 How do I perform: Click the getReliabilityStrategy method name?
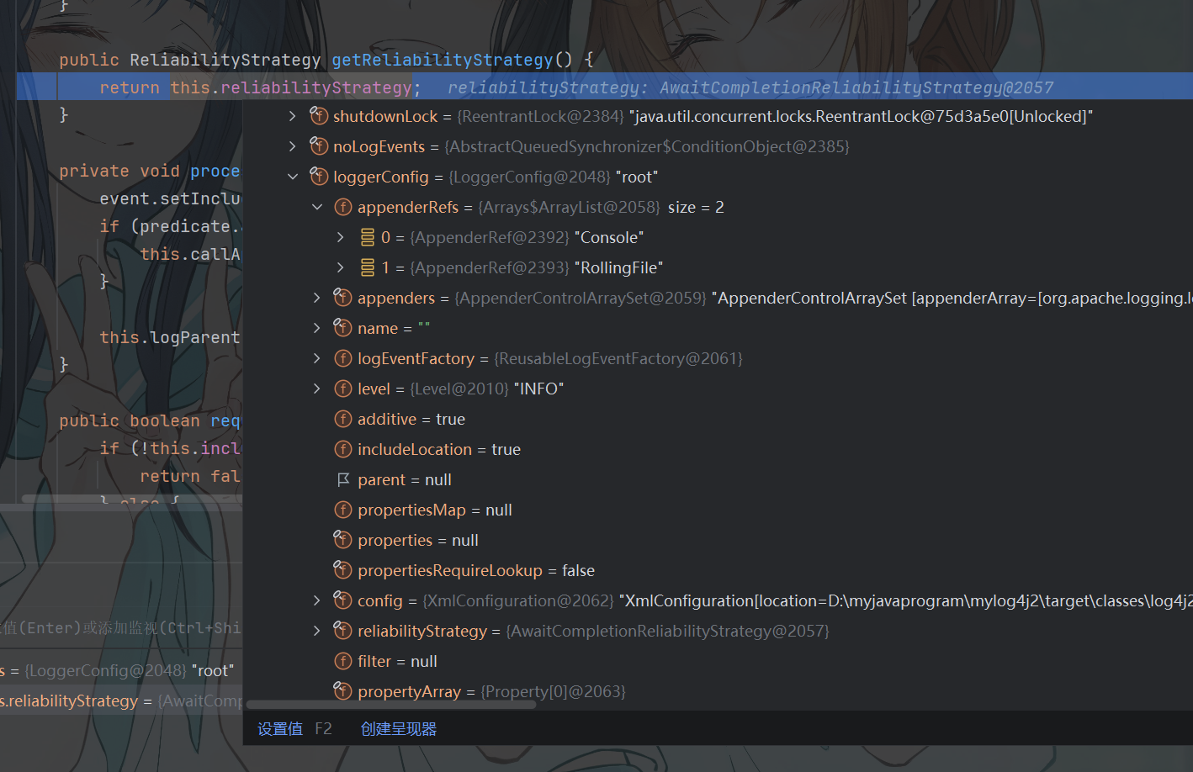[x=443, y=60]
